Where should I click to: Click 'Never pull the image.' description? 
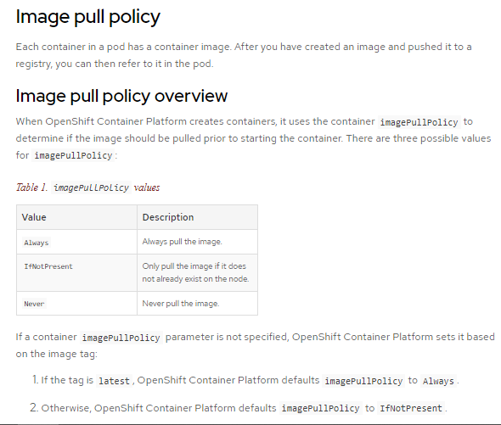click(x=181, y=304)
